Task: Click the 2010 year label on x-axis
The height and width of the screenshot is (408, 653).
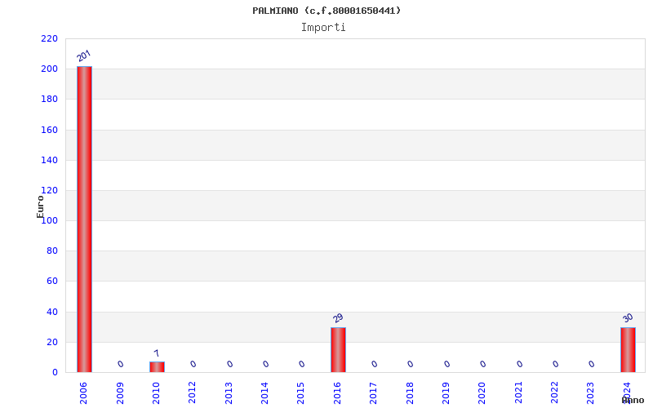Action: pos(156,393)
